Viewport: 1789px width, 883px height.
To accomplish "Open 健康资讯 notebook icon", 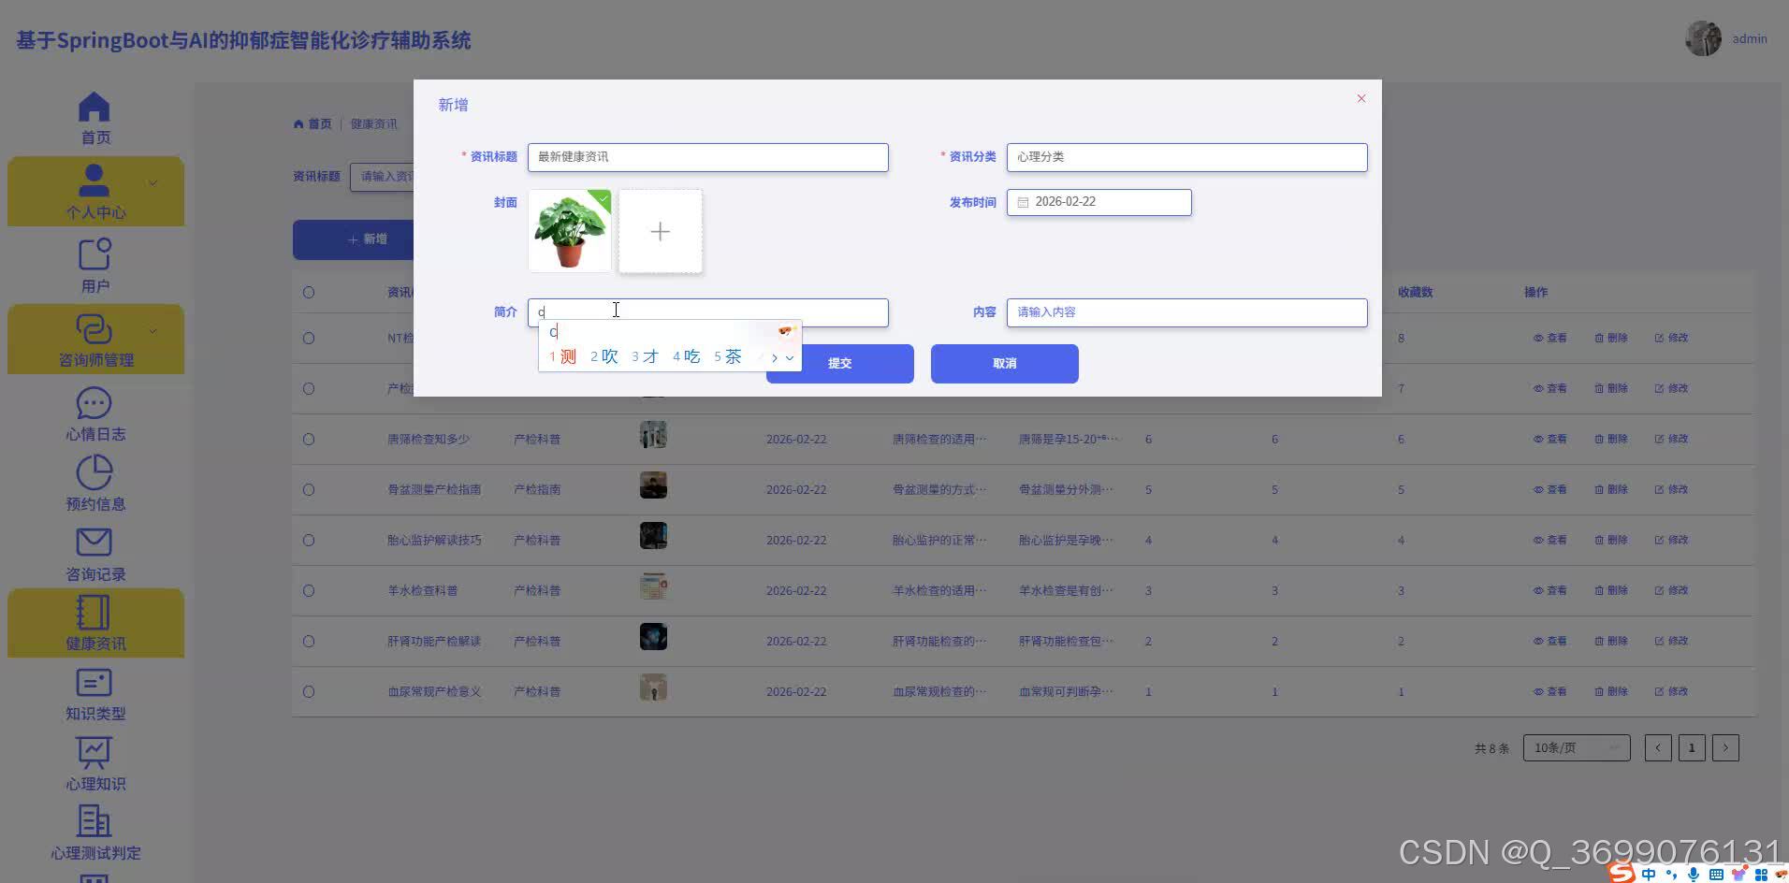I will (95, 613).
